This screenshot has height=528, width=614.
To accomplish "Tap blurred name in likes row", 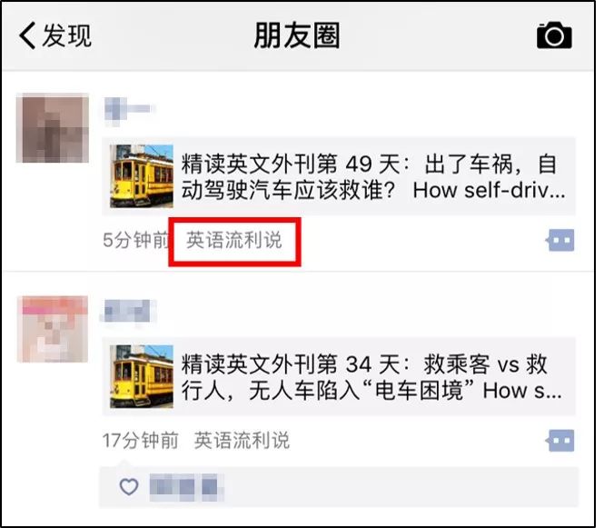I will (187, 487).
